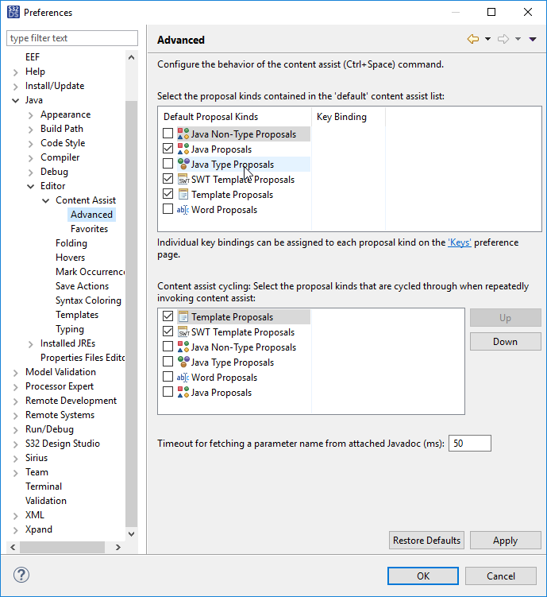Open the preferences help question mark icon
Image resolution: width=547 pixels, height=597 pixels.
coord(21,576)
